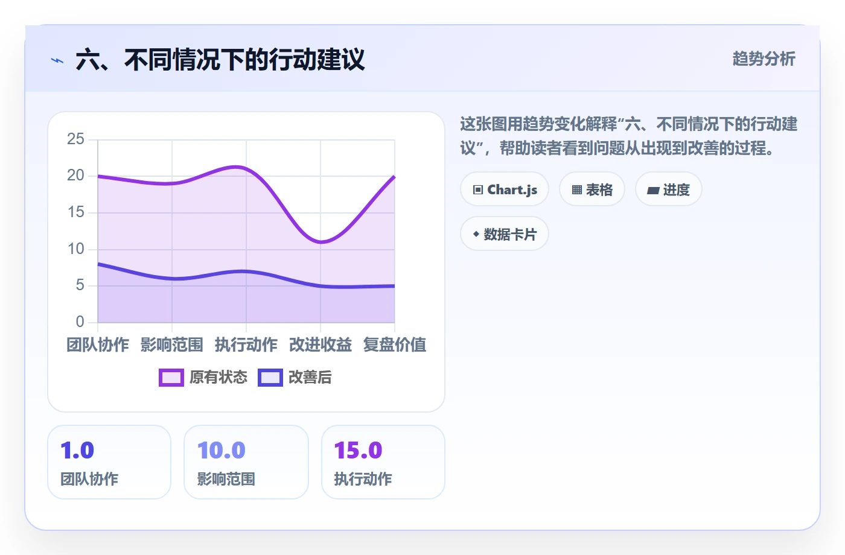
Task: Select the 表格 tag
Action: 592,189
